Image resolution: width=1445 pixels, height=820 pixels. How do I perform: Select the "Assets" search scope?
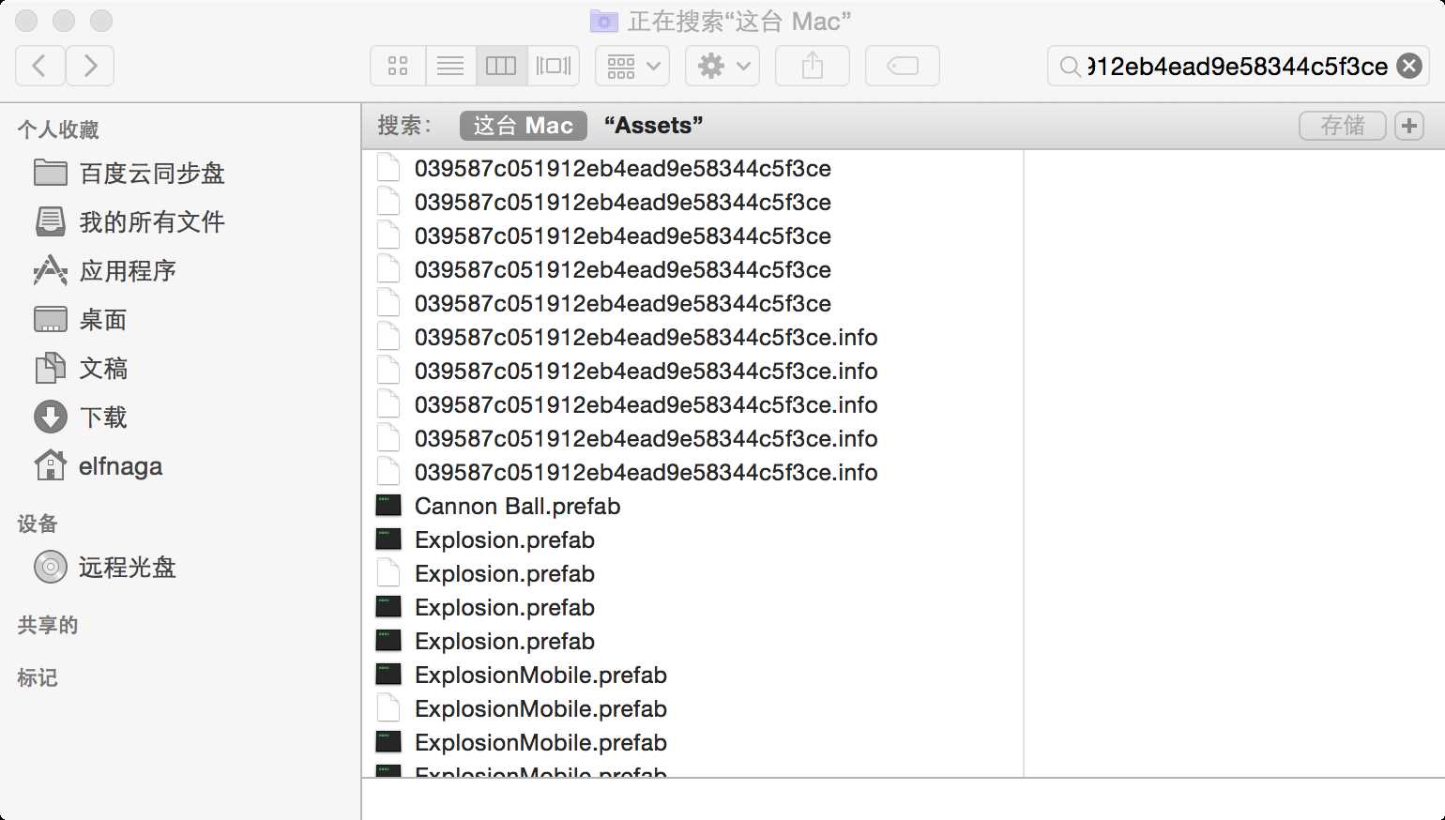tap(654, 126)
